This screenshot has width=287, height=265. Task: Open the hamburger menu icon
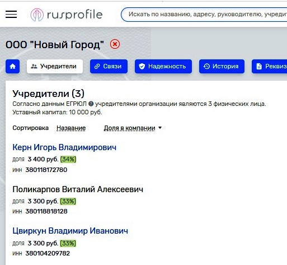pyautogui.click(x=11, y=15)
